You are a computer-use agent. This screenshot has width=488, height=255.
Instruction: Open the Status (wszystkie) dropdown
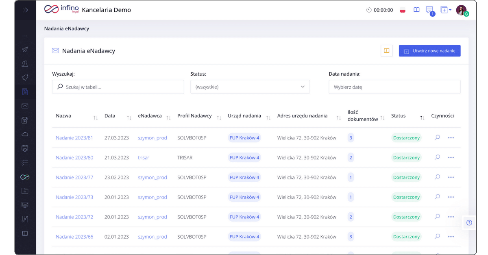pos(250,87)
